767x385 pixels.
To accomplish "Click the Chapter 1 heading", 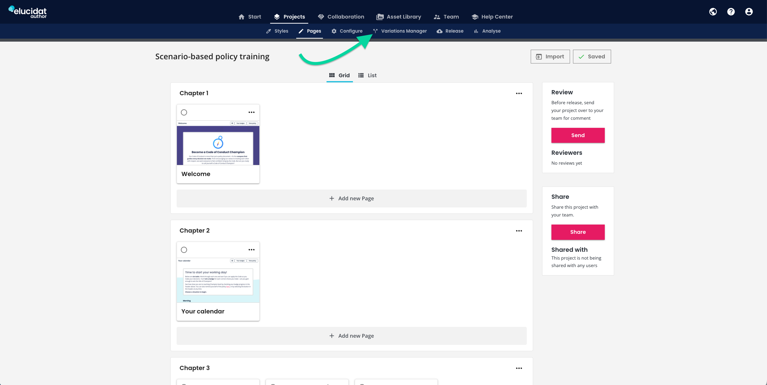I will click(x=194, y=93).
